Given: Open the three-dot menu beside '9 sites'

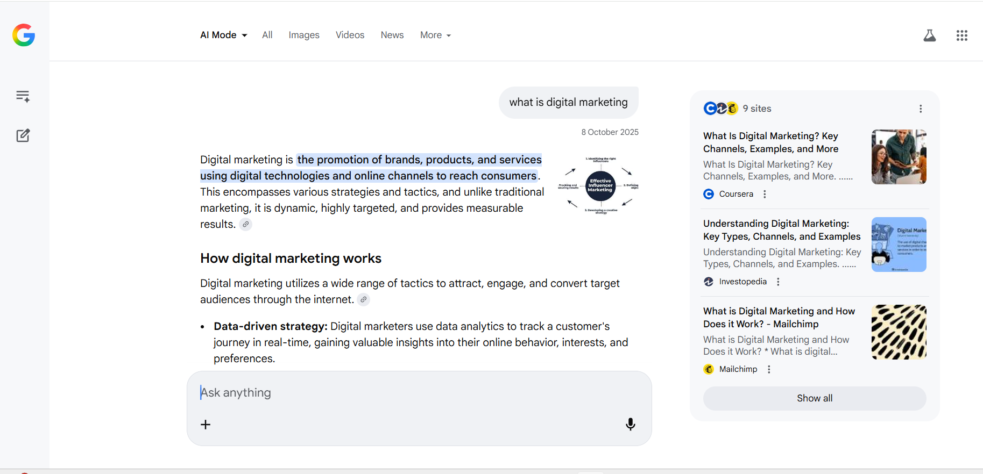Looking at the screenshot, I should coord(921,109).
